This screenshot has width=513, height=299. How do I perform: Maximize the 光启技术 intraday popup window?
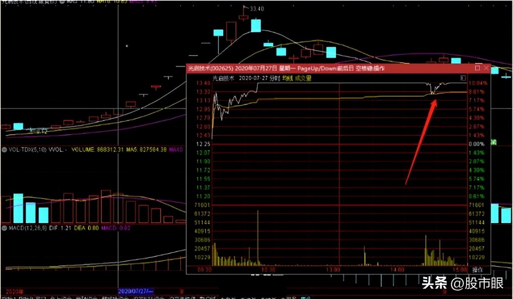[x=477, y=68]
